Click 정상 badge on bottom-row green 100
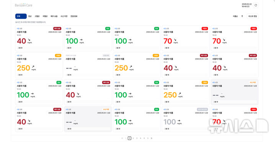Image resolution: width=275 pixels, height=142 pixels. click(156, 109)
